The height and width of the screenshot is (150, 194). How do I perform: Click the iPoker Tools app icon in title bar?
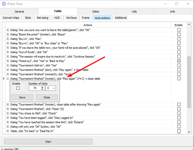(4, 4)
